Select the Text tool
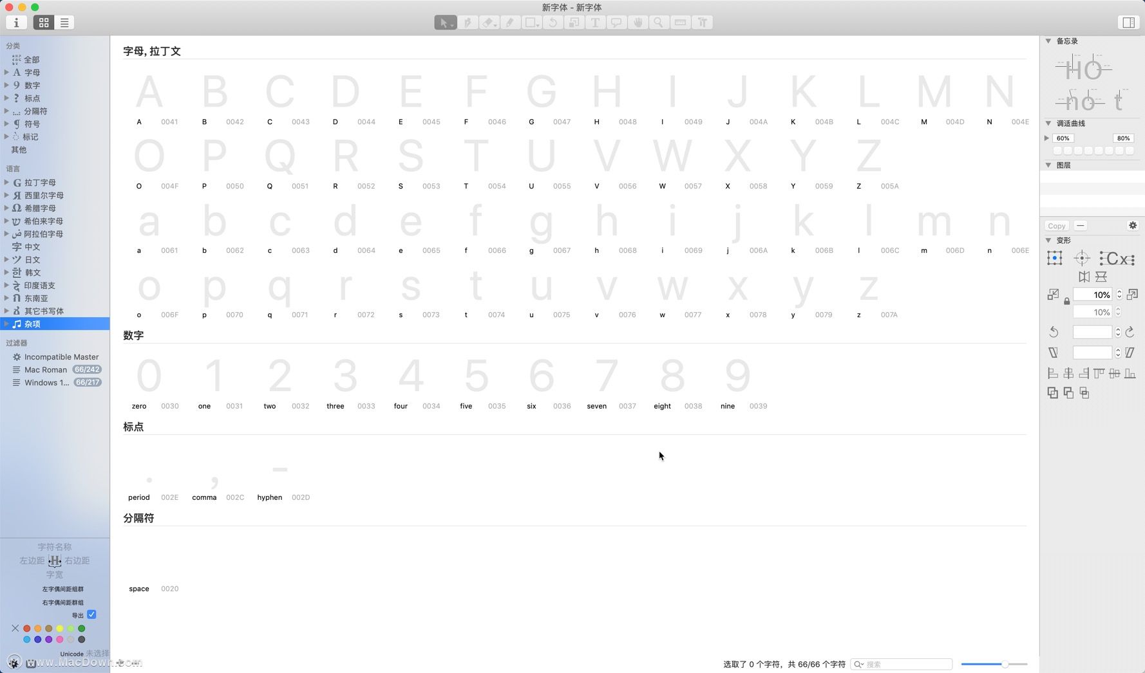1145x673 pixels. pos(595,23)
